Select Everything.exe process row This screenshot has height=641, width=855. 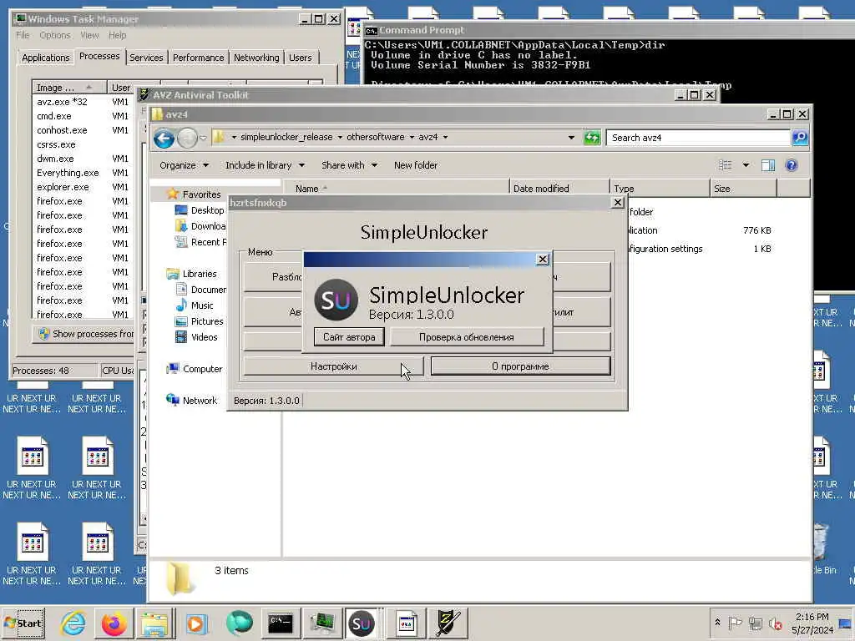pyautogui.click(x=83, y=173)
